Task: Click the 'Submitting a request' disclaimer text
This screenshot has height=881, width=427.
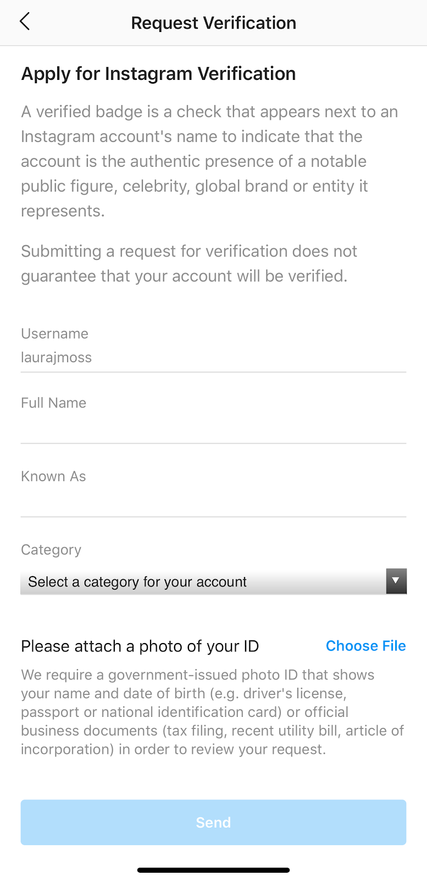Action: tap(189, 263)
